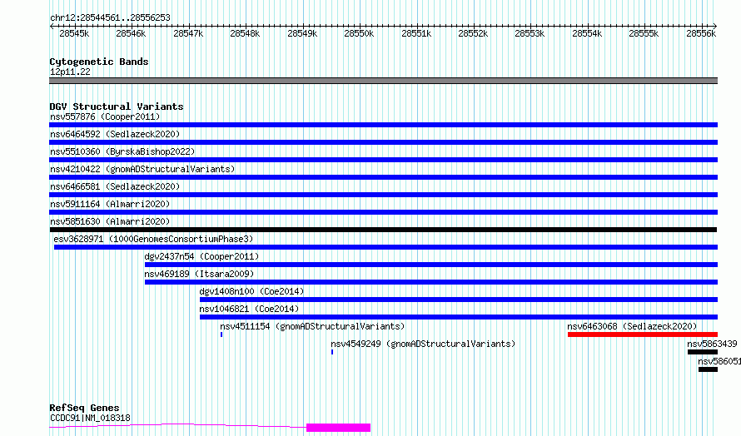
Task: Select the 28548k position on the ruler
Action: 245,33
